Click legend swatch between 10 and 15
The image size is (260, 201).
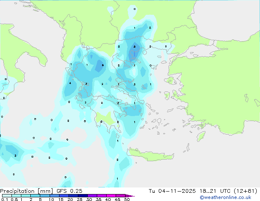tap(54, 196)
